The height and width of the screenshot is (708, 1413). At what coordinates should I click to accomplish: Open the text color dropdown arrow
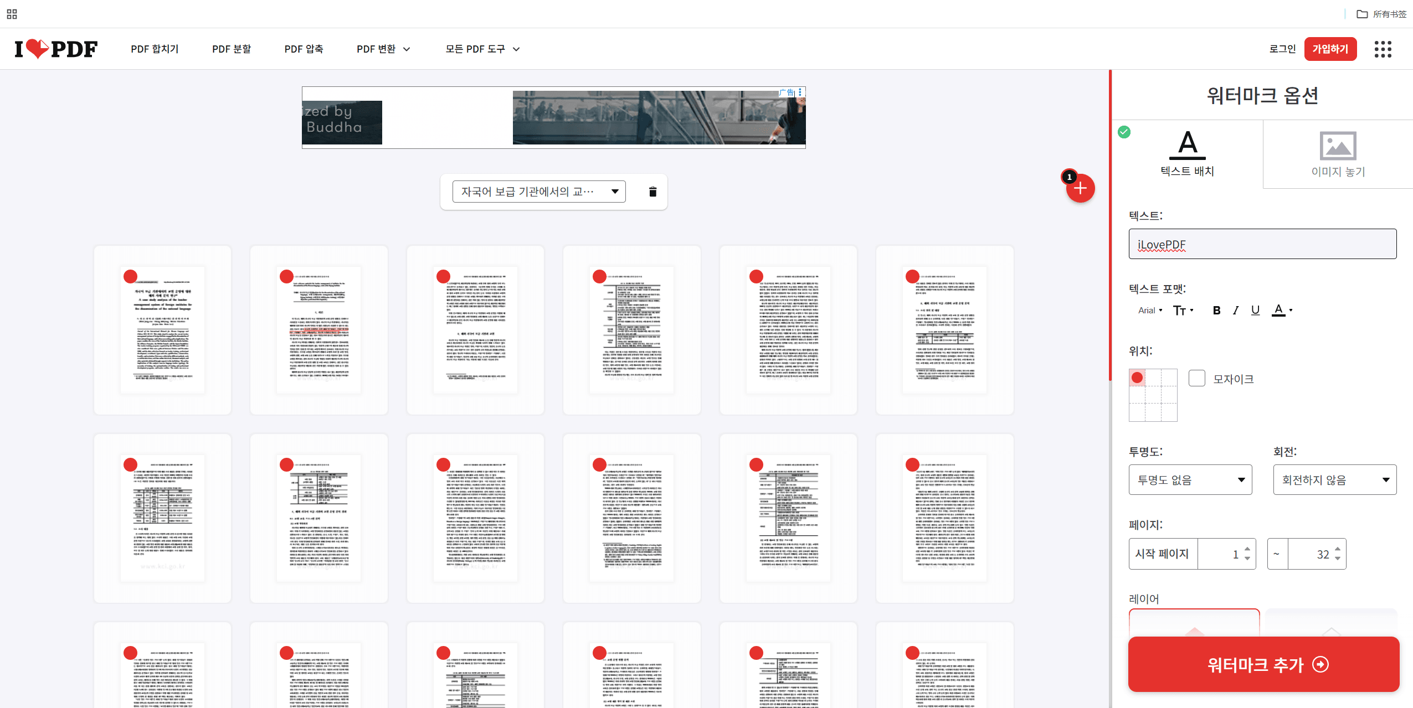1291,311
